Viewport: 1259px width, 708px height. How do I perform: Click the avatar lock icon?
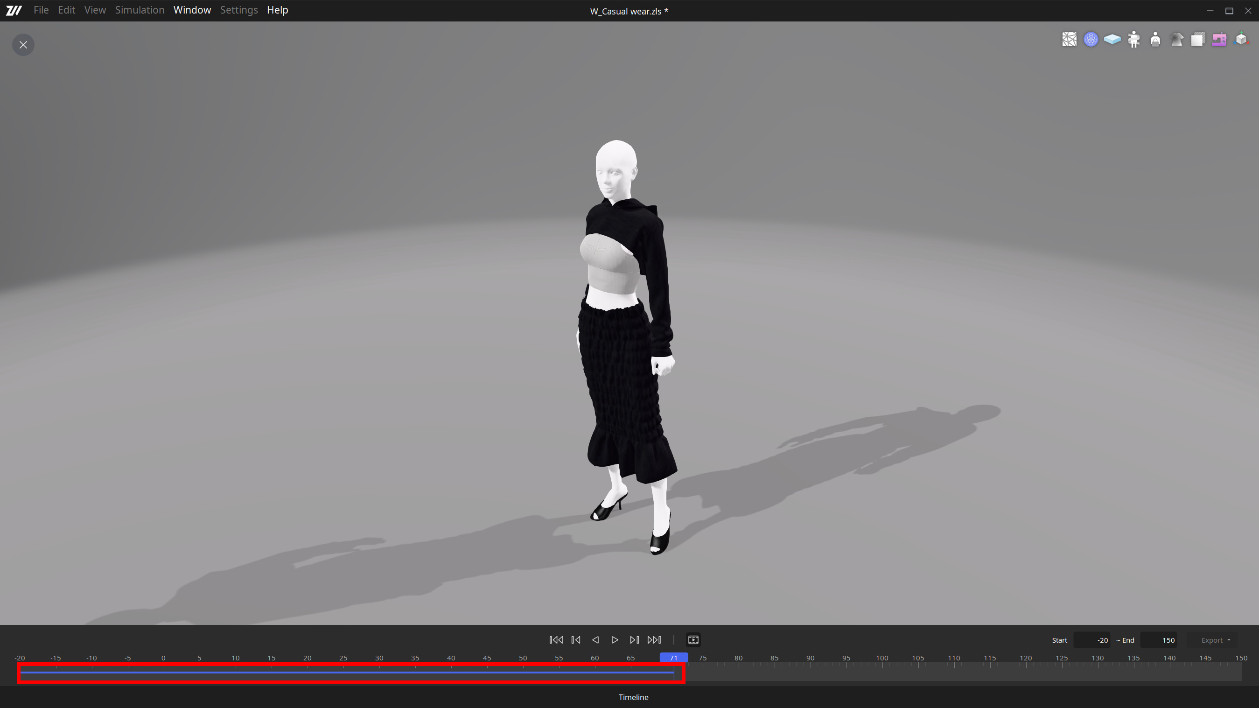click(x=1155, y=40)
